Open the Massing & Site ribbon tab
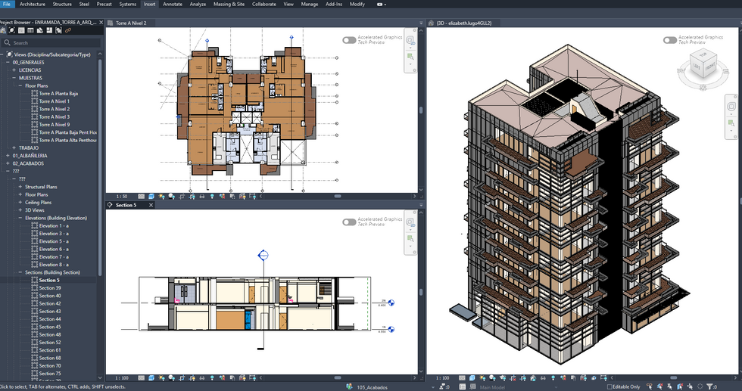This screenshot has height=391, width=742. [229, 4]
